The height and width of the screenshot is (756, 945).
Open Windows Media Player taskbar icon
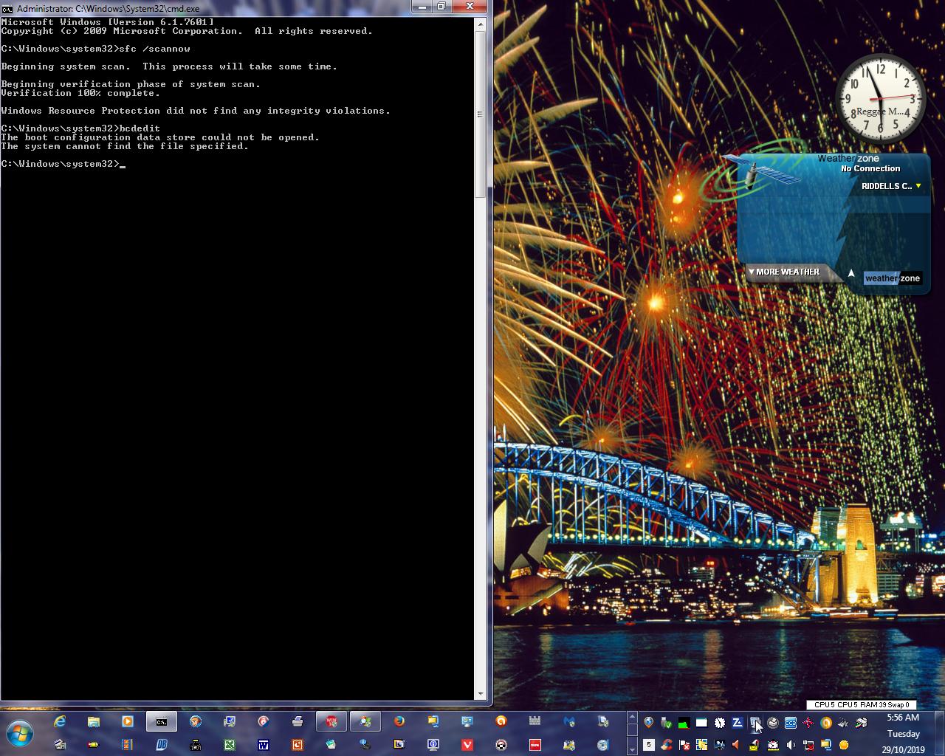pos(128,721)
